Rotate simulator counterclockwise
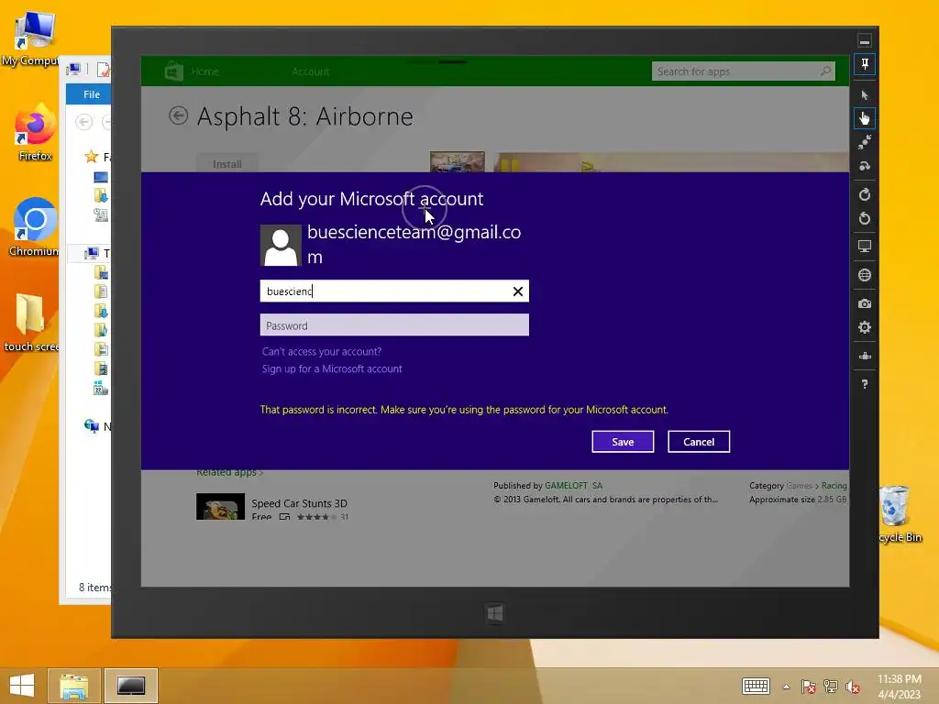This screenshot has width=939, height=704. point(865,218)
